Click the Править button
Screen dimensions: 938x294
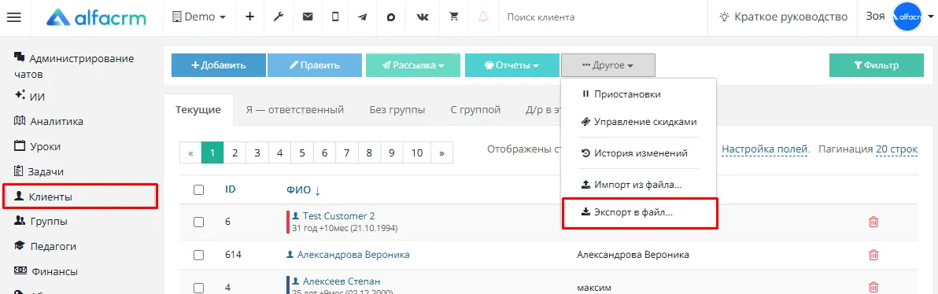point(315,65)
